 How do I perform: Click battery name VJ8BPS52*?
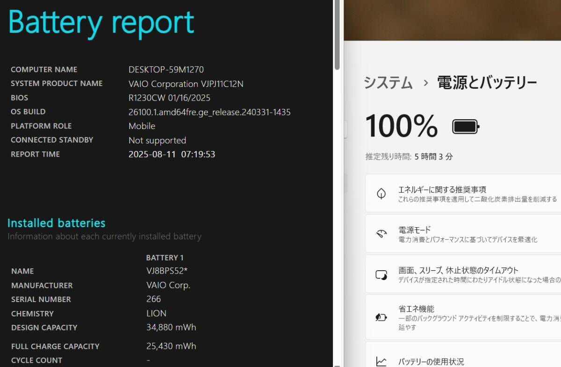(167, 271)
